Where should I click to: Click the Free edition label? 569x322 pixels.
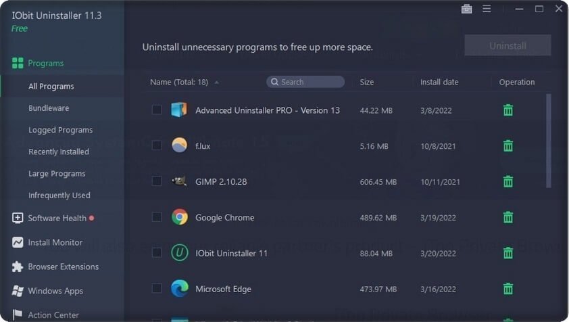20,28
